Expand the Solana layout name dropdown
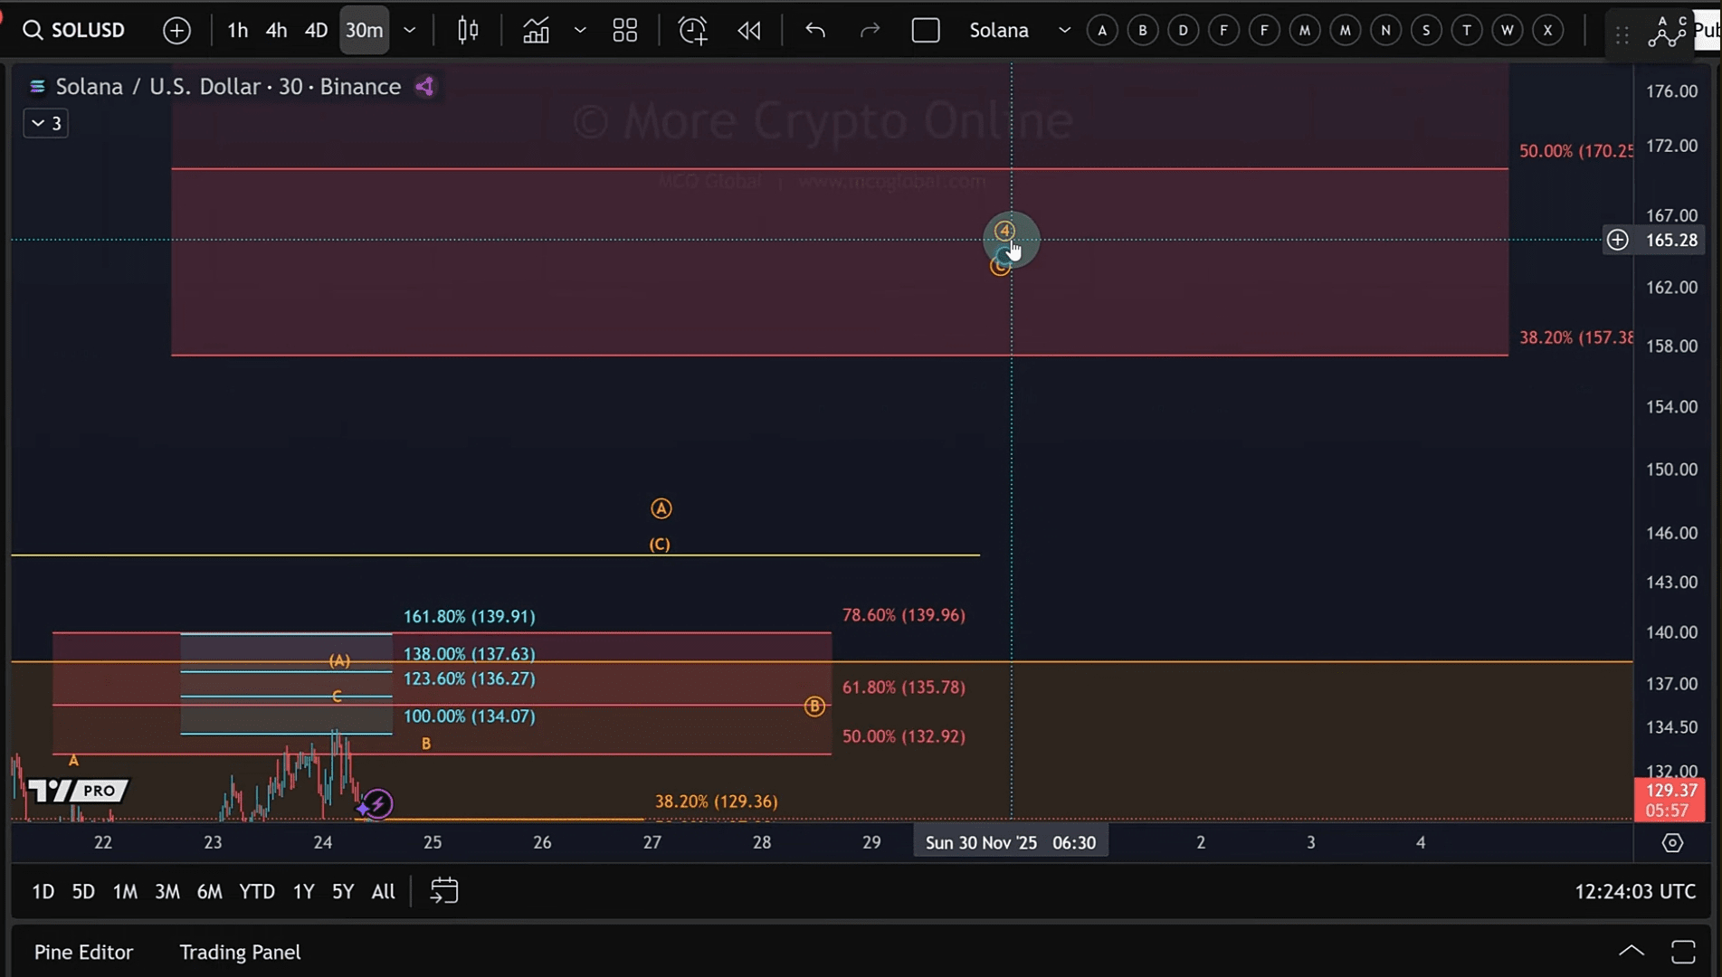The width and height of the screenshot is (1722, 977). pos(1064,30)
